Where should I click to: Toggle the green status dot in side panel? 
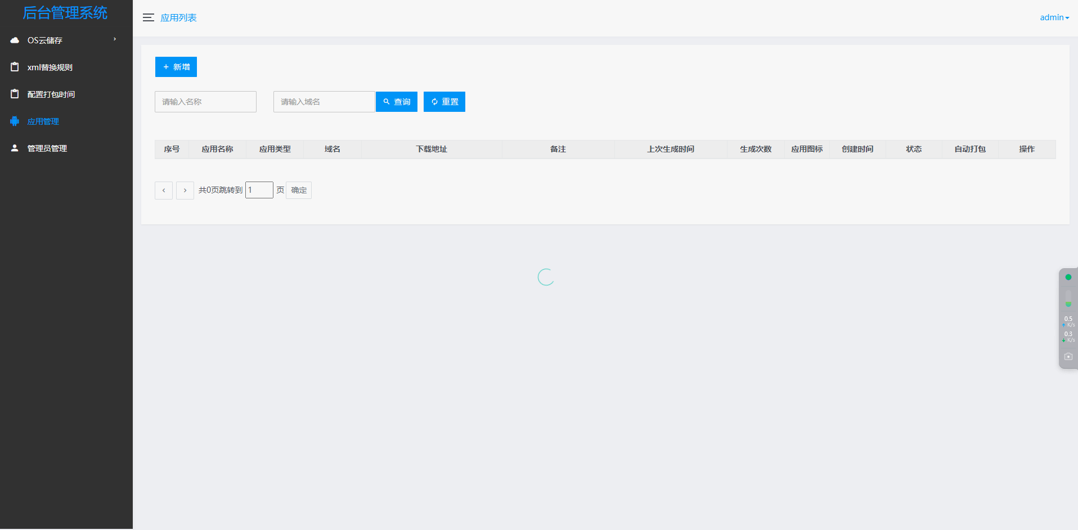(x=1068, y=277)
